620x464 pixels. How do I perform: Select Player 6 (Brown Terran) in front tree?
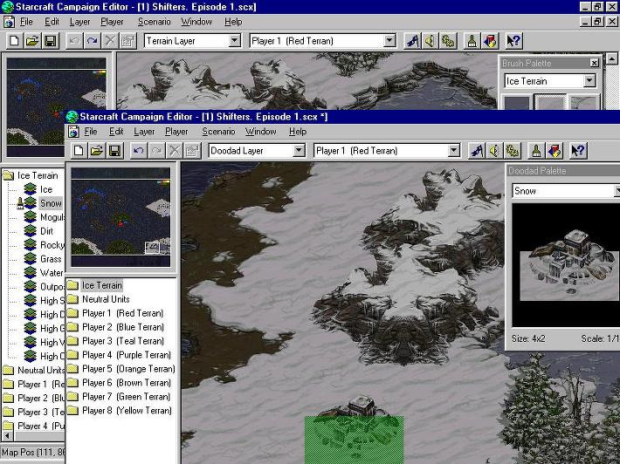coord(127,383)
